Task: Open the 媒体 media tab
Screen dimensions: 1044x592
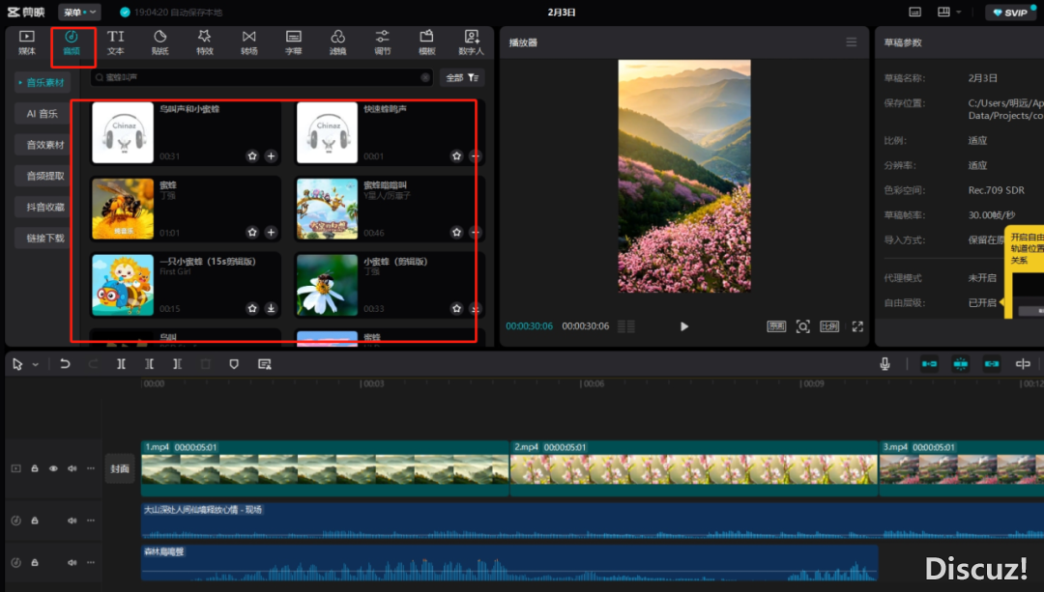Action: point(27,42)
